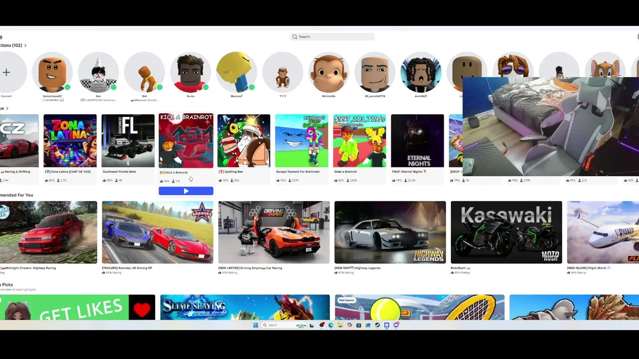Screen dimensions: 639x359
Task: Click the Connect plus icon
Action: pos(6,72)
